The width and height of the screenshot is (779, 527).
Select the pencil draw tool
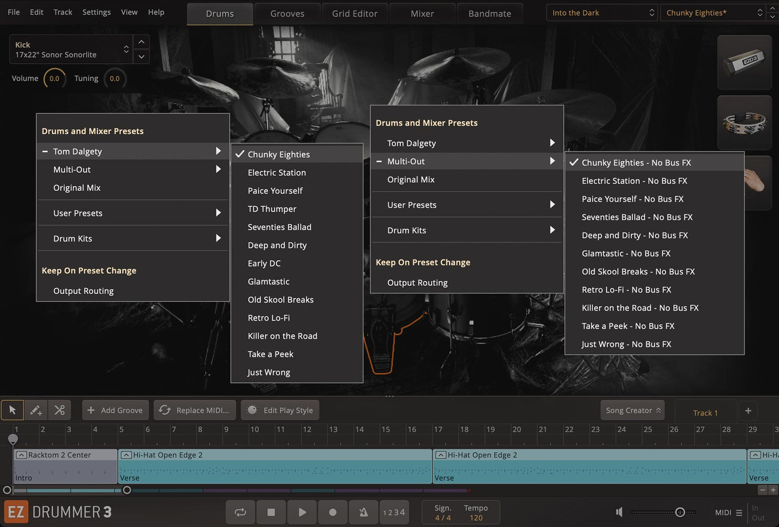tap(36, 410)
